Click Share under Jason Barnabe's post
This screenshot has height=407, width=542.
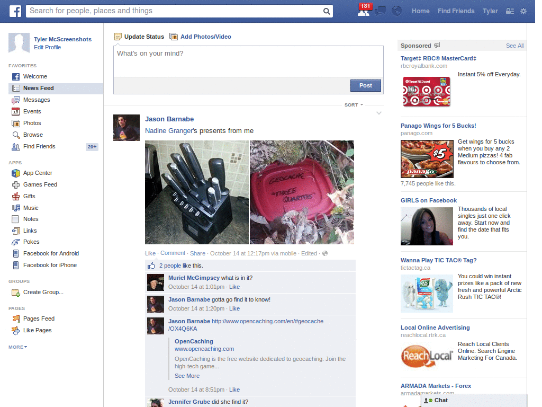point(197,253)
